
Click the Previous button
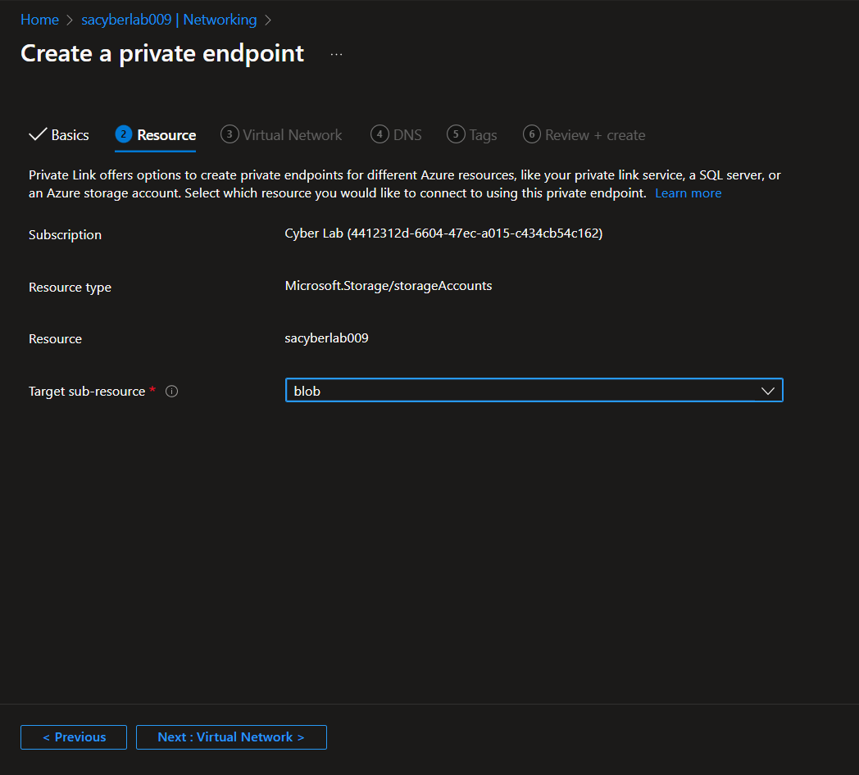[74, 737]
